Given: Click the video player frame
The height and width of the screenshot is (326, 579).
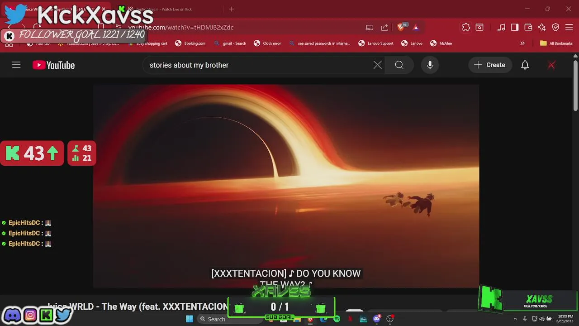Looking at the screenshot, I should coord(286,186).
